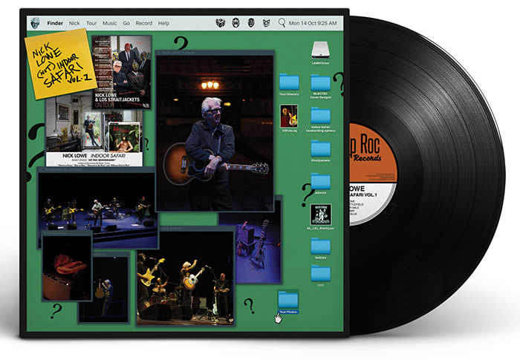Select the folder labeled ????
The width and height of the screenshot is (520, 360).
point(320,275)
